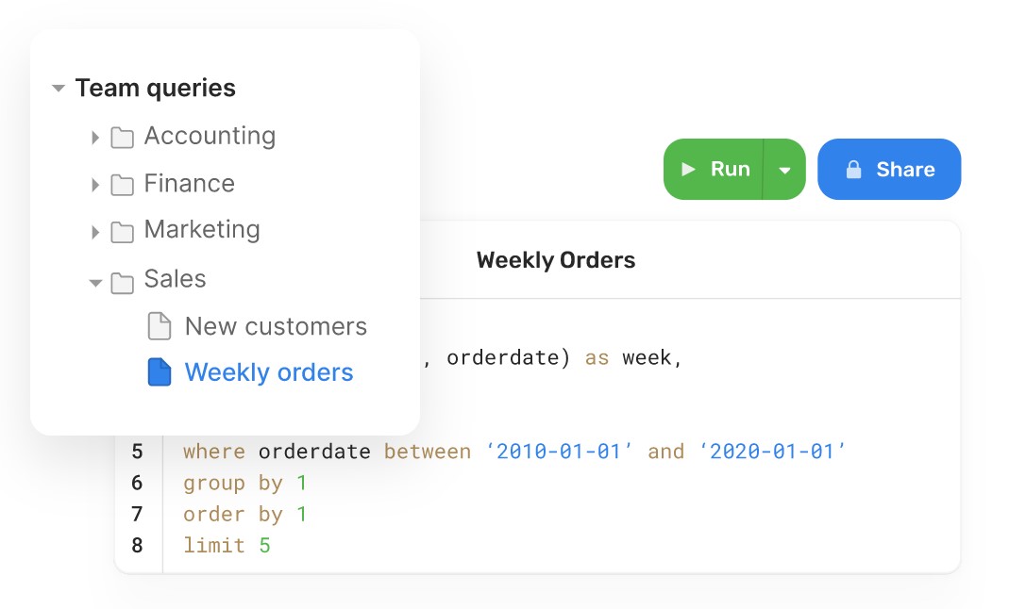Click the Sales folder icon
Image resolution: width=1026 pixels, height=609 pixels.
(122, 282)
